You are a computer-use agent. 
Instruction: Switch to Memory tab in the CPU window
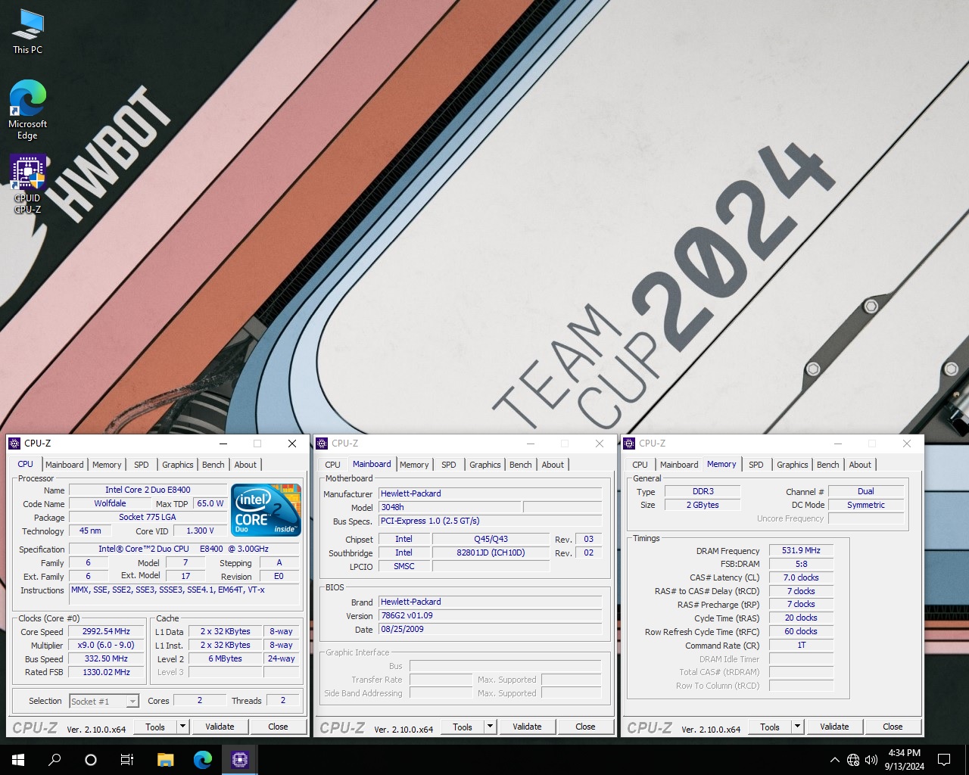tap(107, 465)
